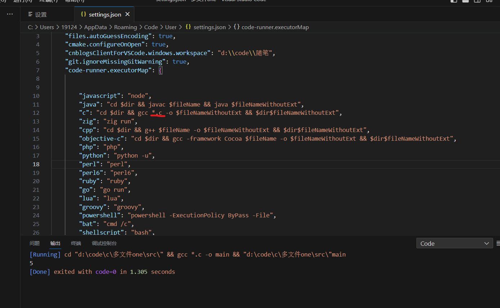
Task: Click the "python -u" value
Action: click(x=133, y=155)
